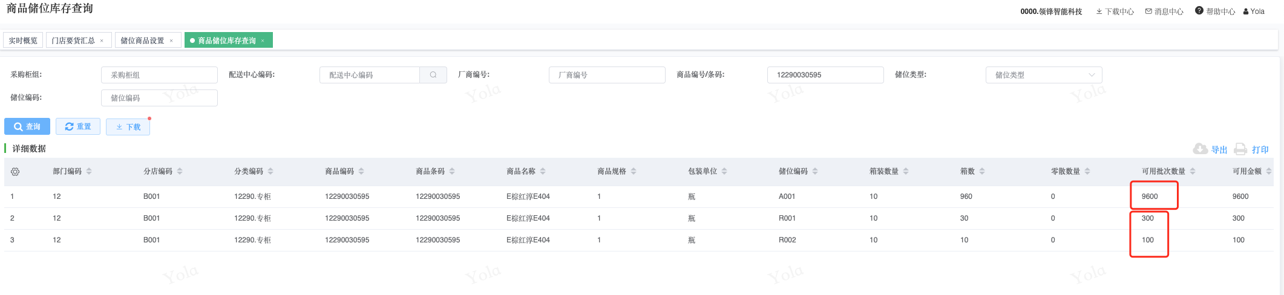Close the 储位商品设置 tab
Viewport: 1284px width, 295px height.
point(171,41)
